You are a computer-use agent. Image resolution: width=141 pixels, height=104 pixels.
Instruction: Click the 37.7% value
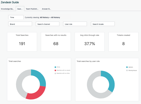click(90, 44)
